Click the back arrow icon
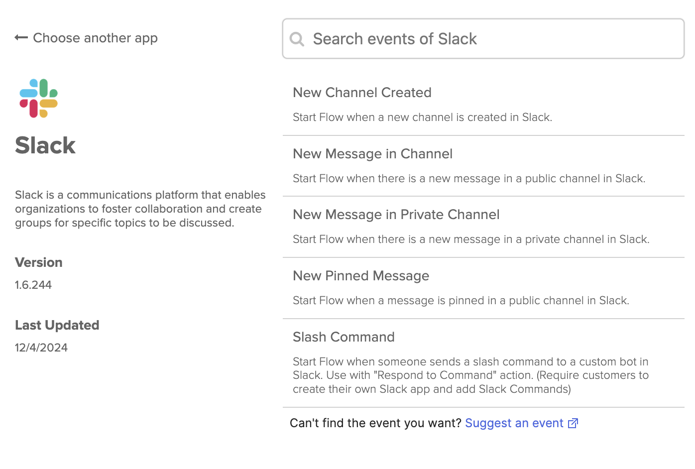The image size is (695, 469). pos(21,37)
